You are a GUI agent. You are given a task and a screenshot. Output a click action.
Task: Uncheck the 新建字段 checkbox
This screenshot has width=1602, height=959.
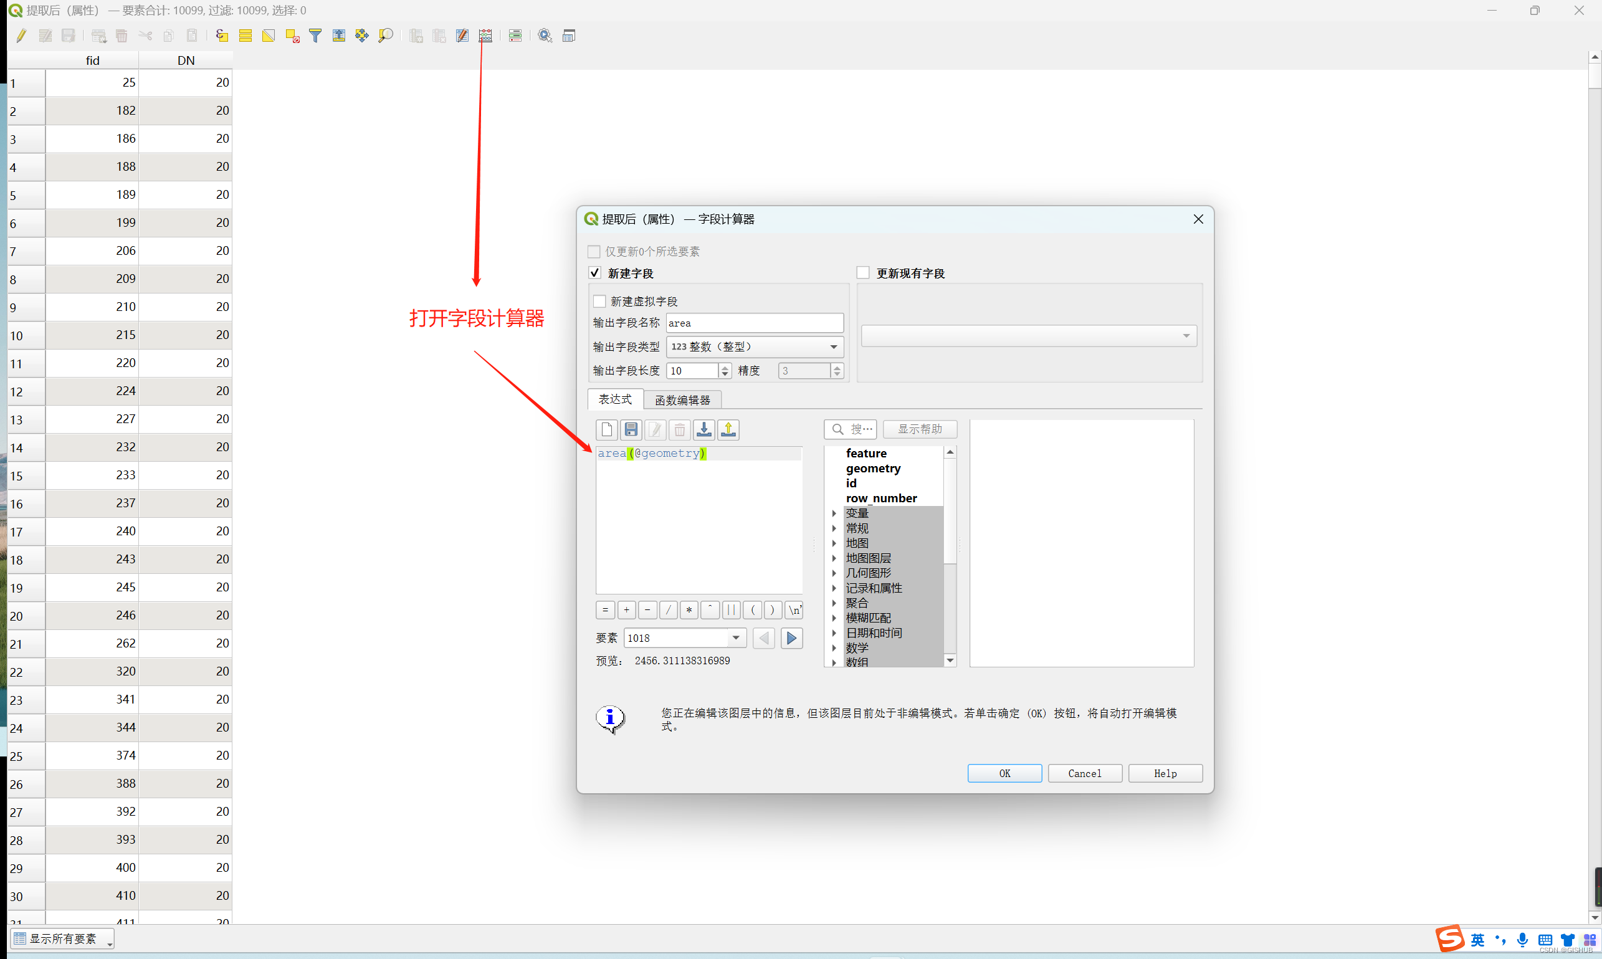(595, 273)
